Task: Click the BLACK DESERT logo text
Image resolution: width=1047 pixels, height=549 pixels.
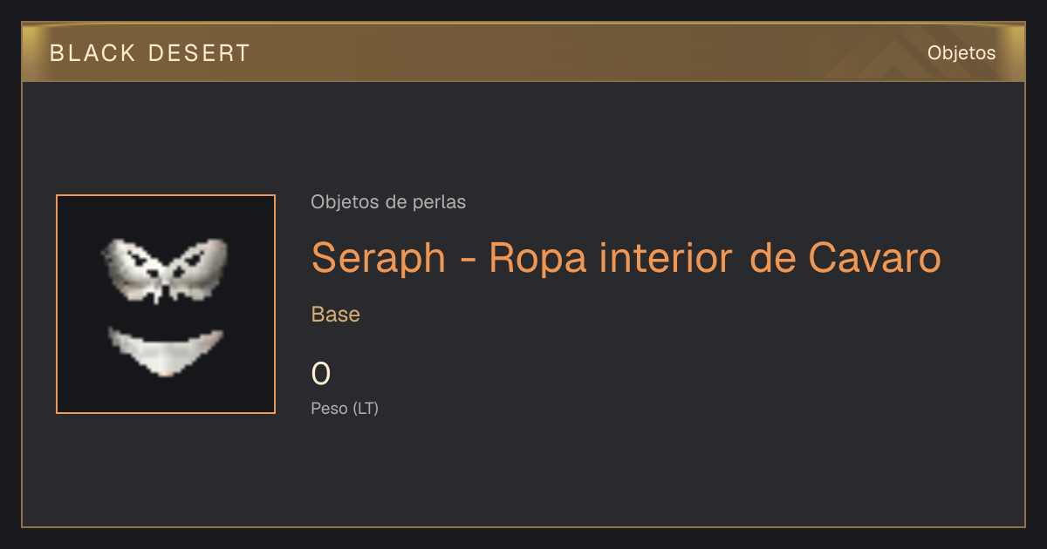Action: click(x=150, y=53)
